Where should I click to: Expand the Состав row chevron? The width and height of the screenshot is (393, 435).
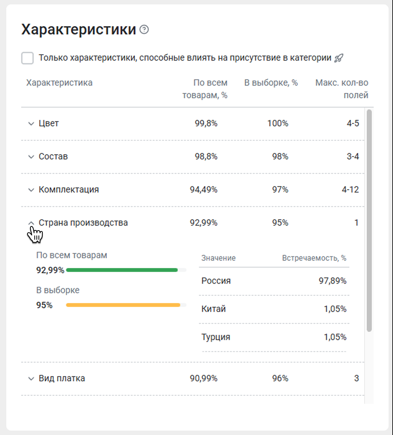pos(31,157)
